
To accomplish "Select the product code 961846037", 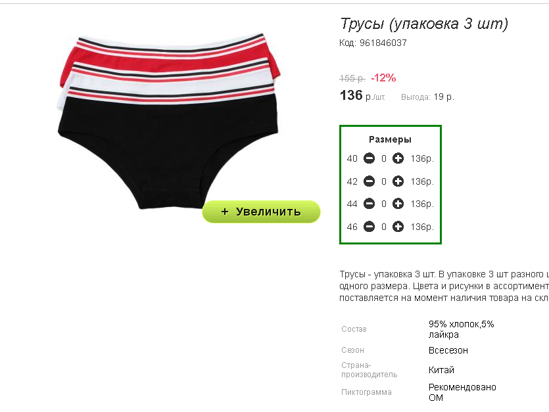I will coord(383,43).
